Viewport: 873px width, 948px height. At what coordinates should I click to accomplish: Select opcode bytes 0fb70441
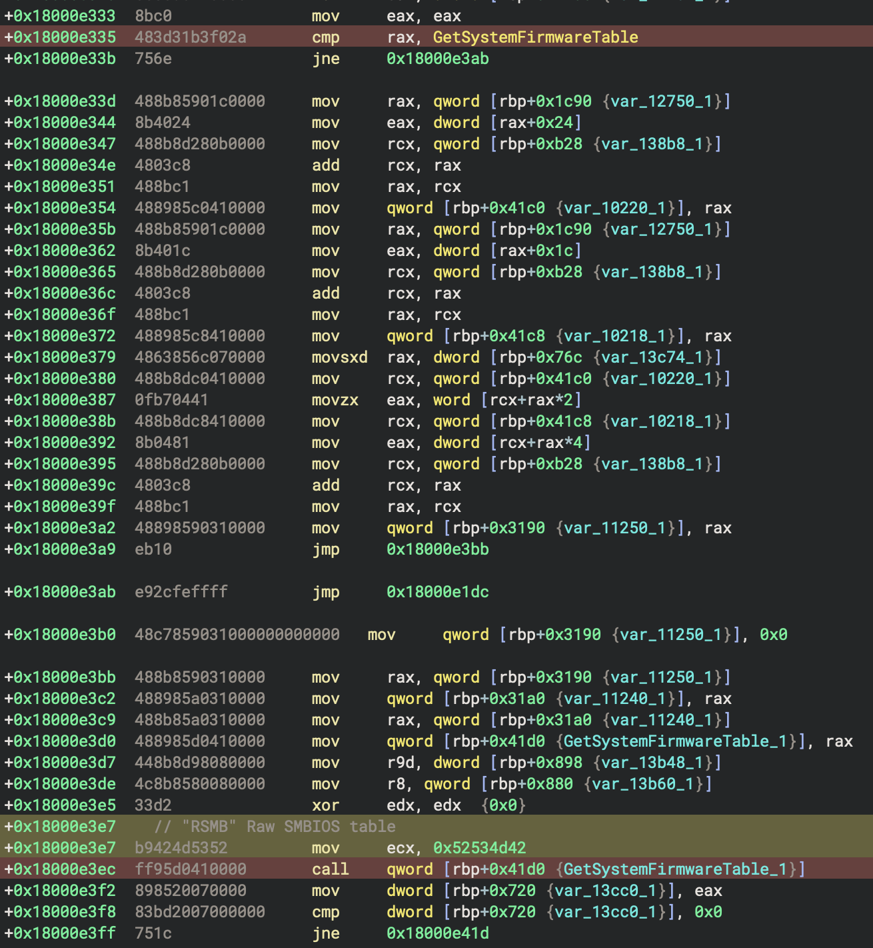tap(171, 399)
